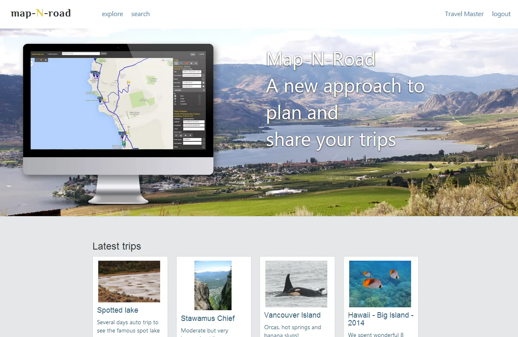Click the orca photo thumbnail

point(296,284)
